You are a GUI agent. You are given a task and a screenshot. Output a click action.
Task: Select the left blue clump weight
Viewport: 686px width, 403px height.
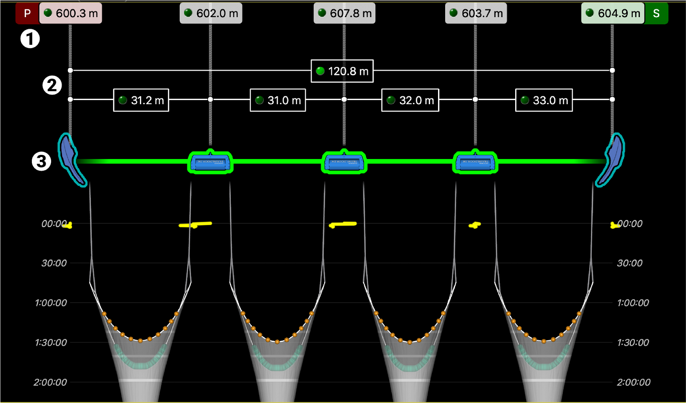(x=210, y=163)
